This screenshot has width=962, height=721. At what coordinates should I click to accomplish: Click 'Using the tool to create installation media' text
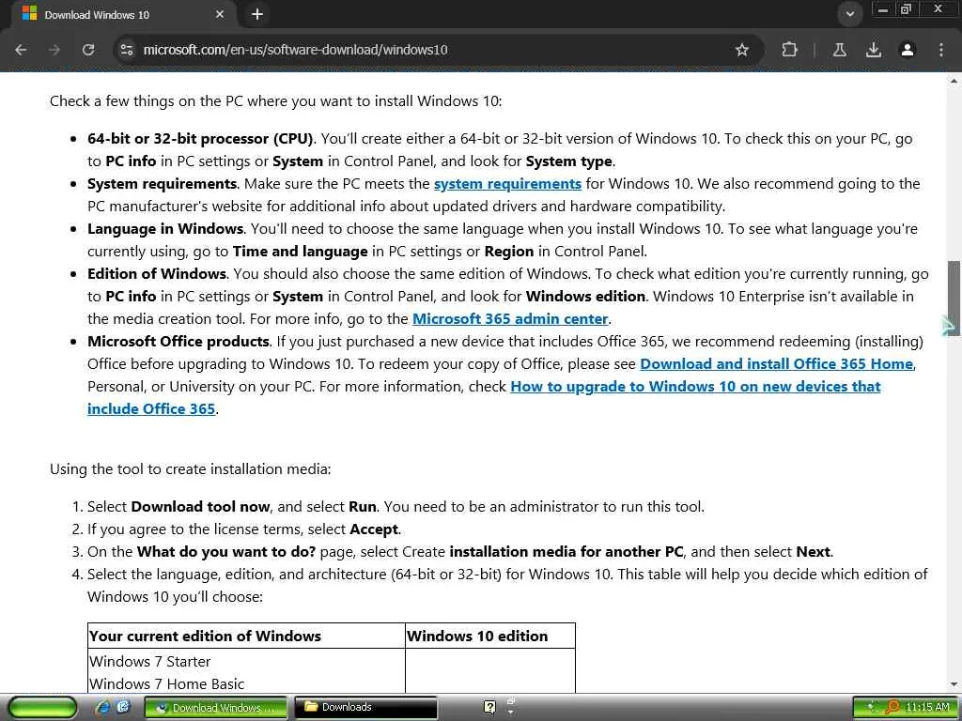pyautogui.click(x=190, y=469)
